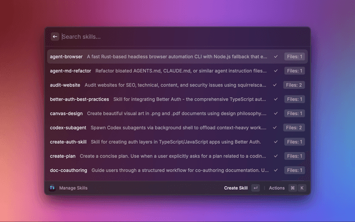The height and width of the screenshot is (222, 355).
Task: Click the Files: 2 badge for audit-website
Action: coord(293,85)
